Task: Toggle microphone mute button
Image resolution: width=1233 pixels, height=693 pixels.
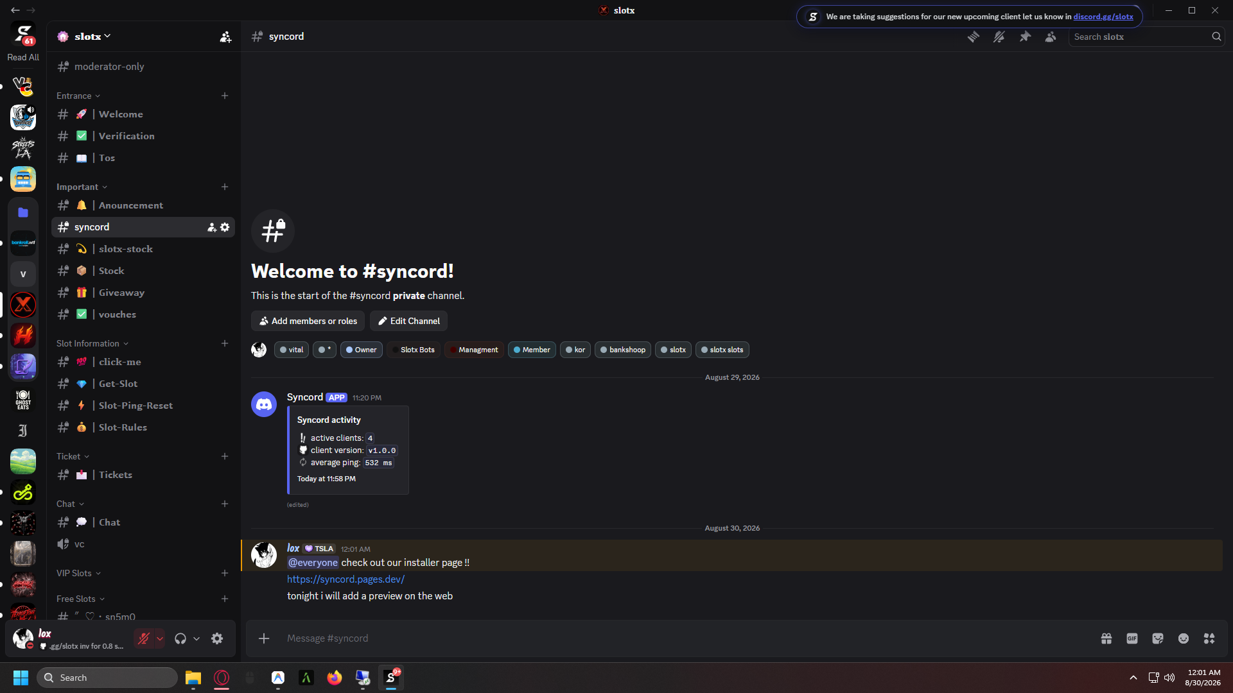Action: tap(144, 638)
